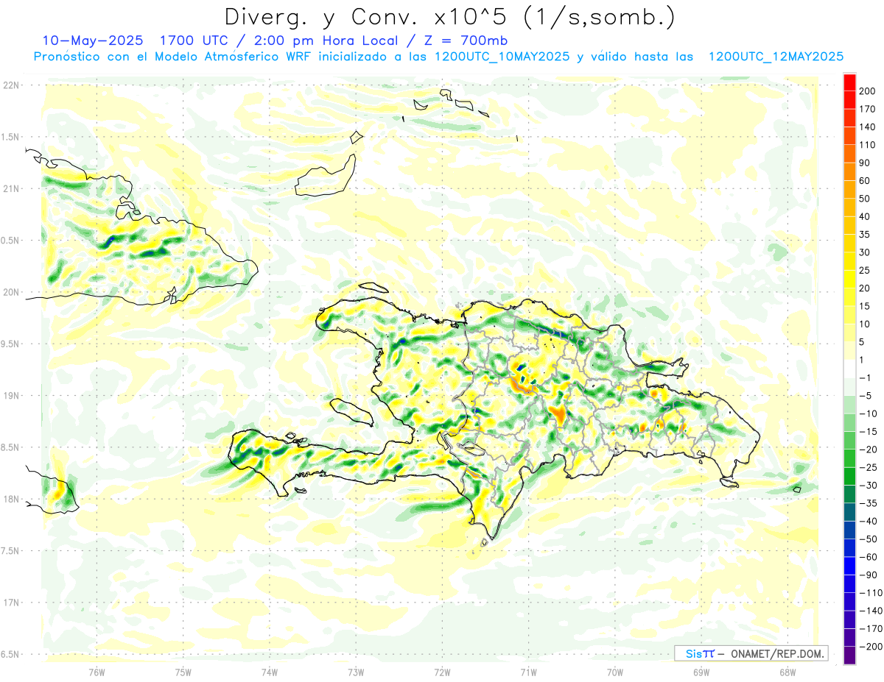Select the color swatch between 60 and 50

(849, 190)
